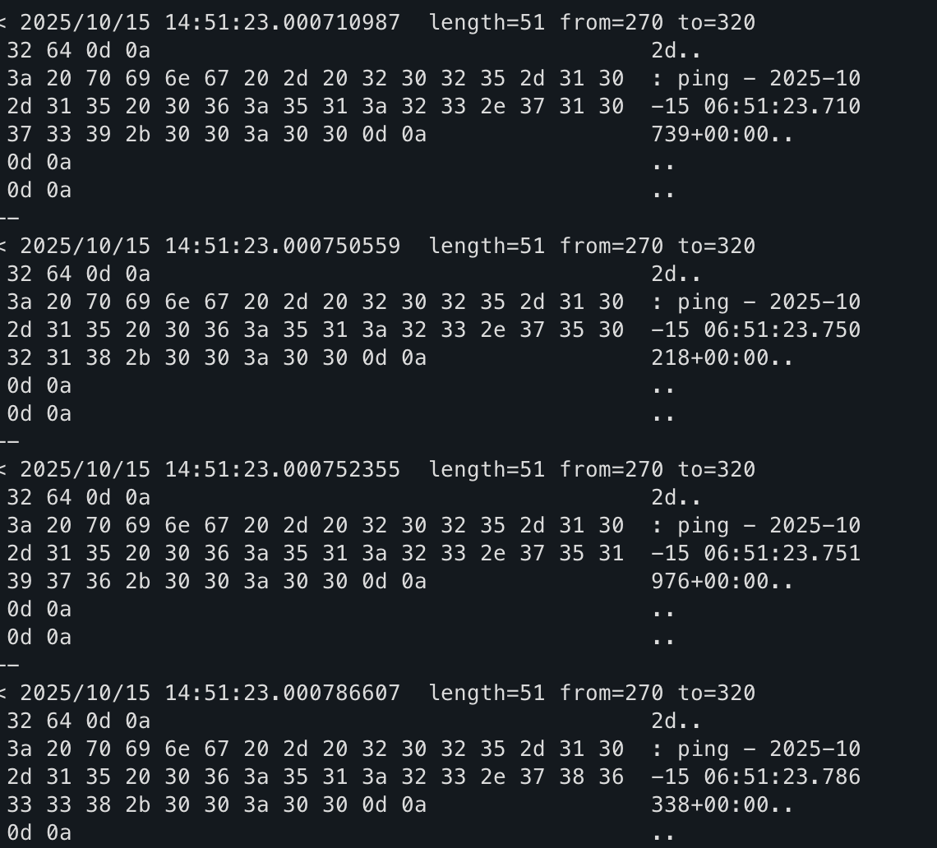The width and height of the screenshot is (937, 848).
Task: Click the hex line starting with "37 33 39 2b"
Action: tap(217, 134)
